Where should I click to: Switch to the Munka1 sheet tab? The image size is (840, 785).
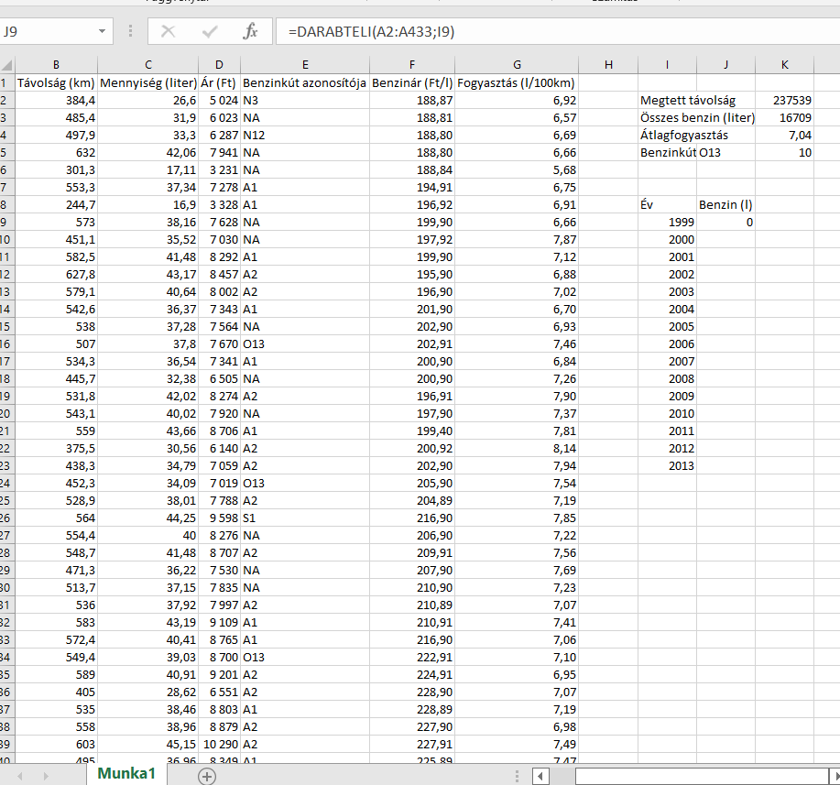pos(127,774)
